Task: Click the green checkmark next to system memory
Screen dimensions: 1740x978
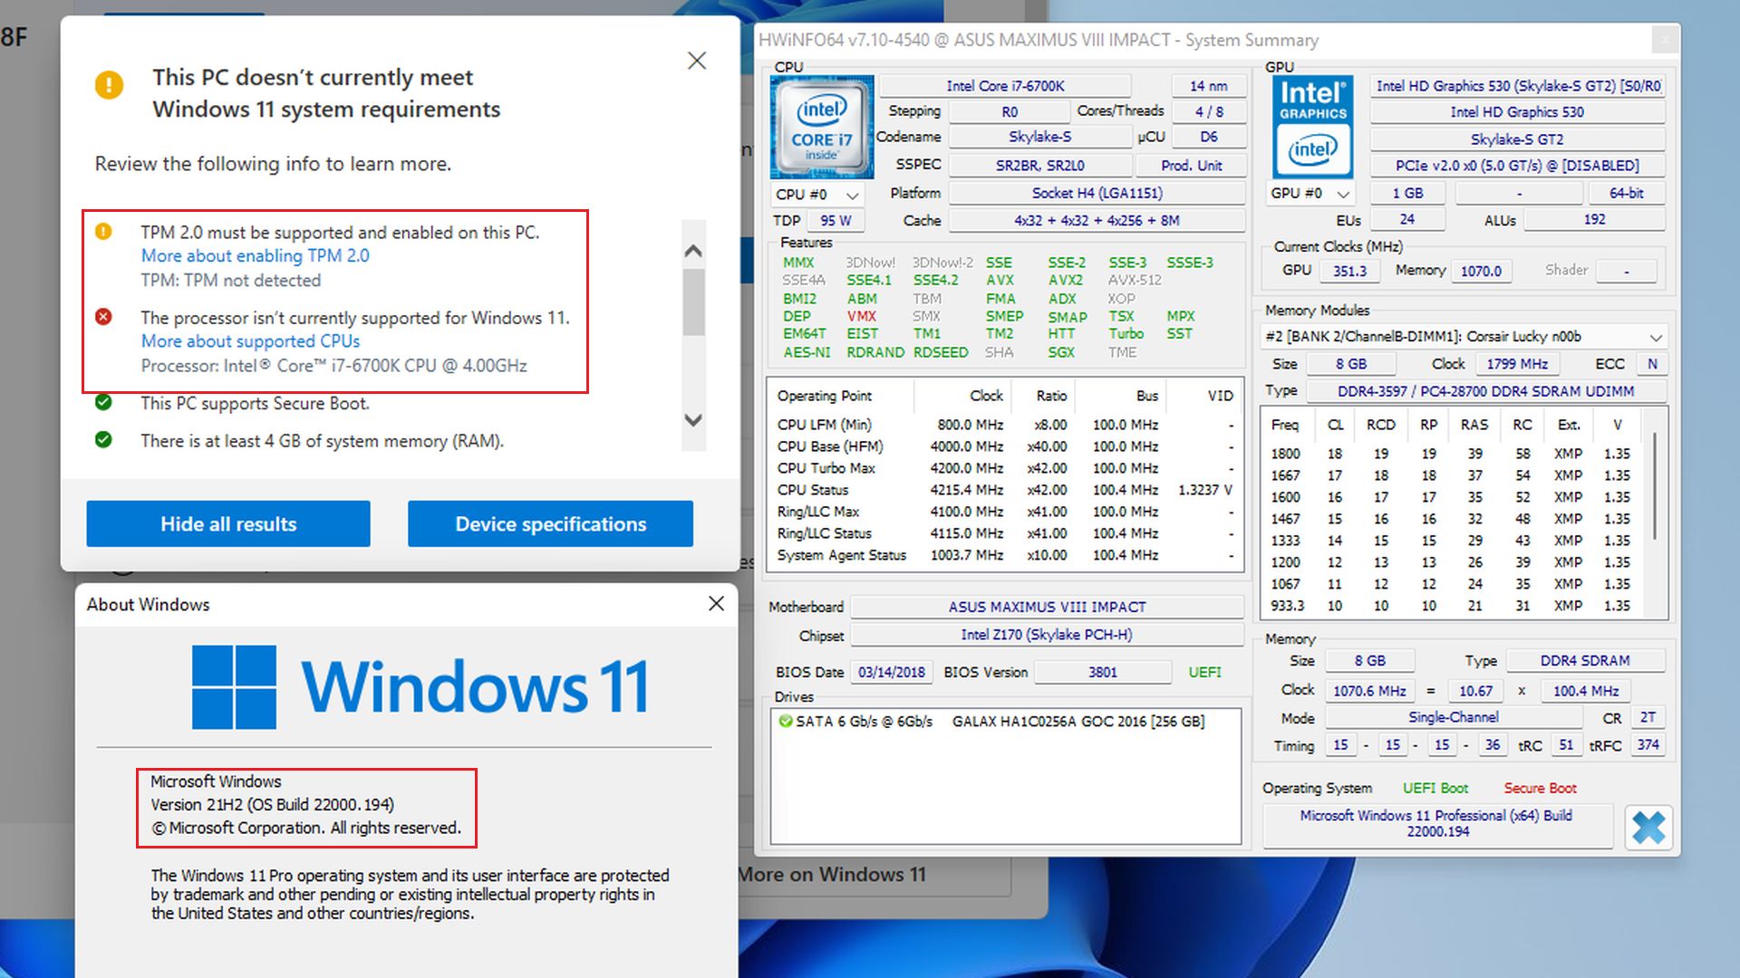Action: click(104, 440)
